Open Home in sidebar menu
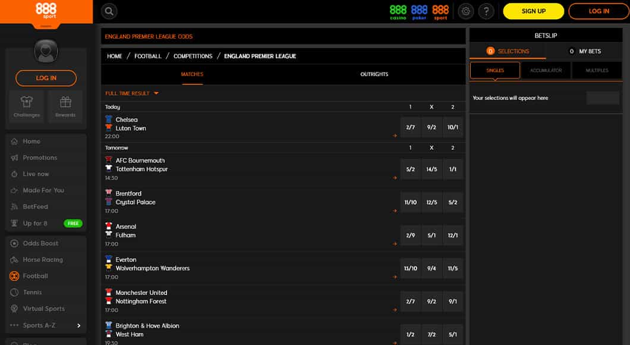This screenshot has height=345, width=630. coord(46,142)
